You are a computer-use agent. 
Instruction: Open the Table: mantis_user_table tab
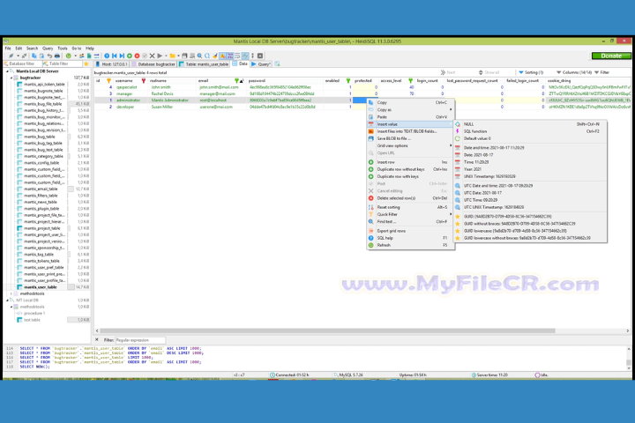(x=204, y=64)
